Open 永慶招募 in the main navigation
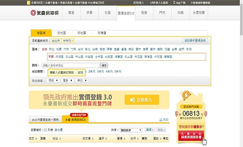This screenshot has height=147, width=243. pyautogui.click(x=199, y=13)
